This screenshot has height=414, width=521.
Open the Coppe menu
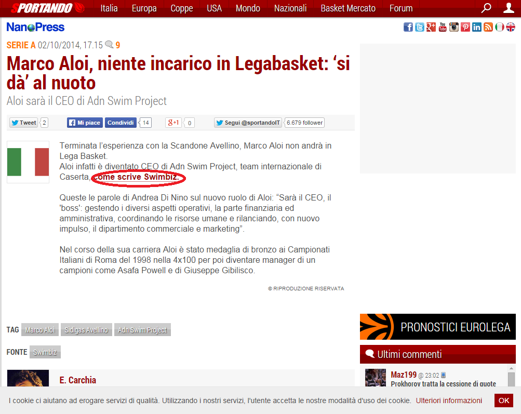pyautogui.click(x=182, y=8)
